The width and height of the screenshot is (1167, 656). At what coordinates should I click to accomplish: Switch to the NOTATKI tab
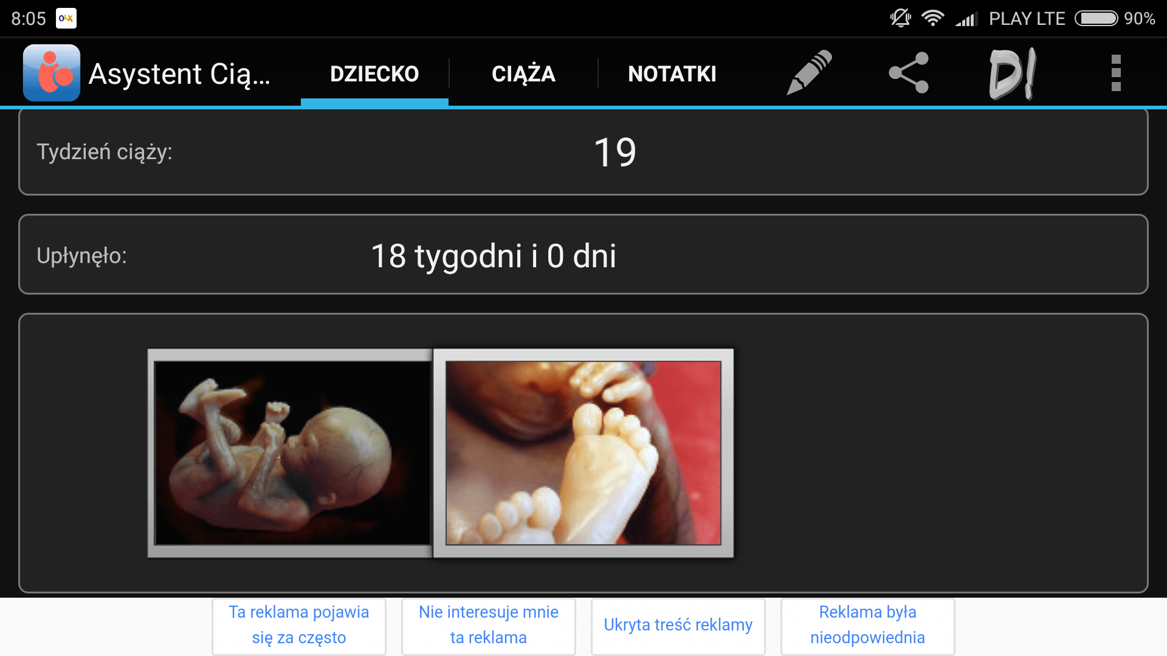672,74
